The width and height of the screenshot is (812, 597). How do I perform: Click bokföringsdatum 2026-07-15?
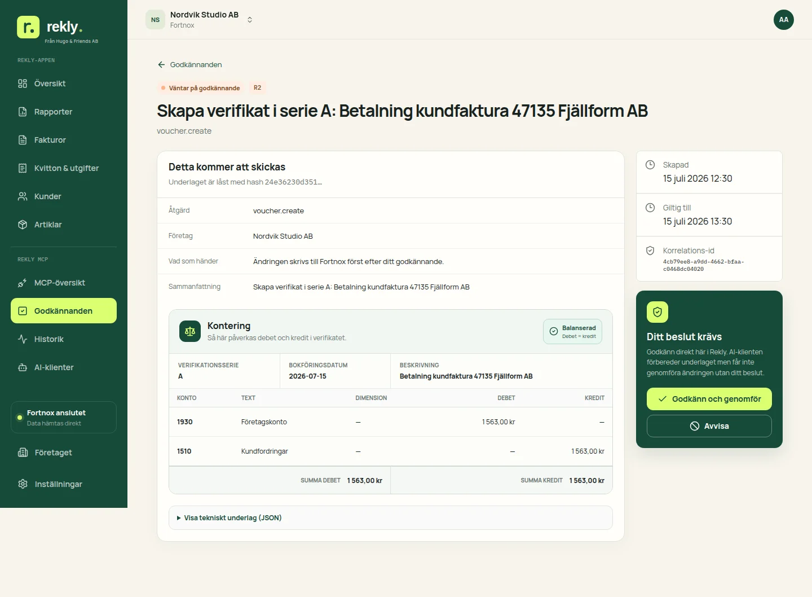(x=307, y=376)
